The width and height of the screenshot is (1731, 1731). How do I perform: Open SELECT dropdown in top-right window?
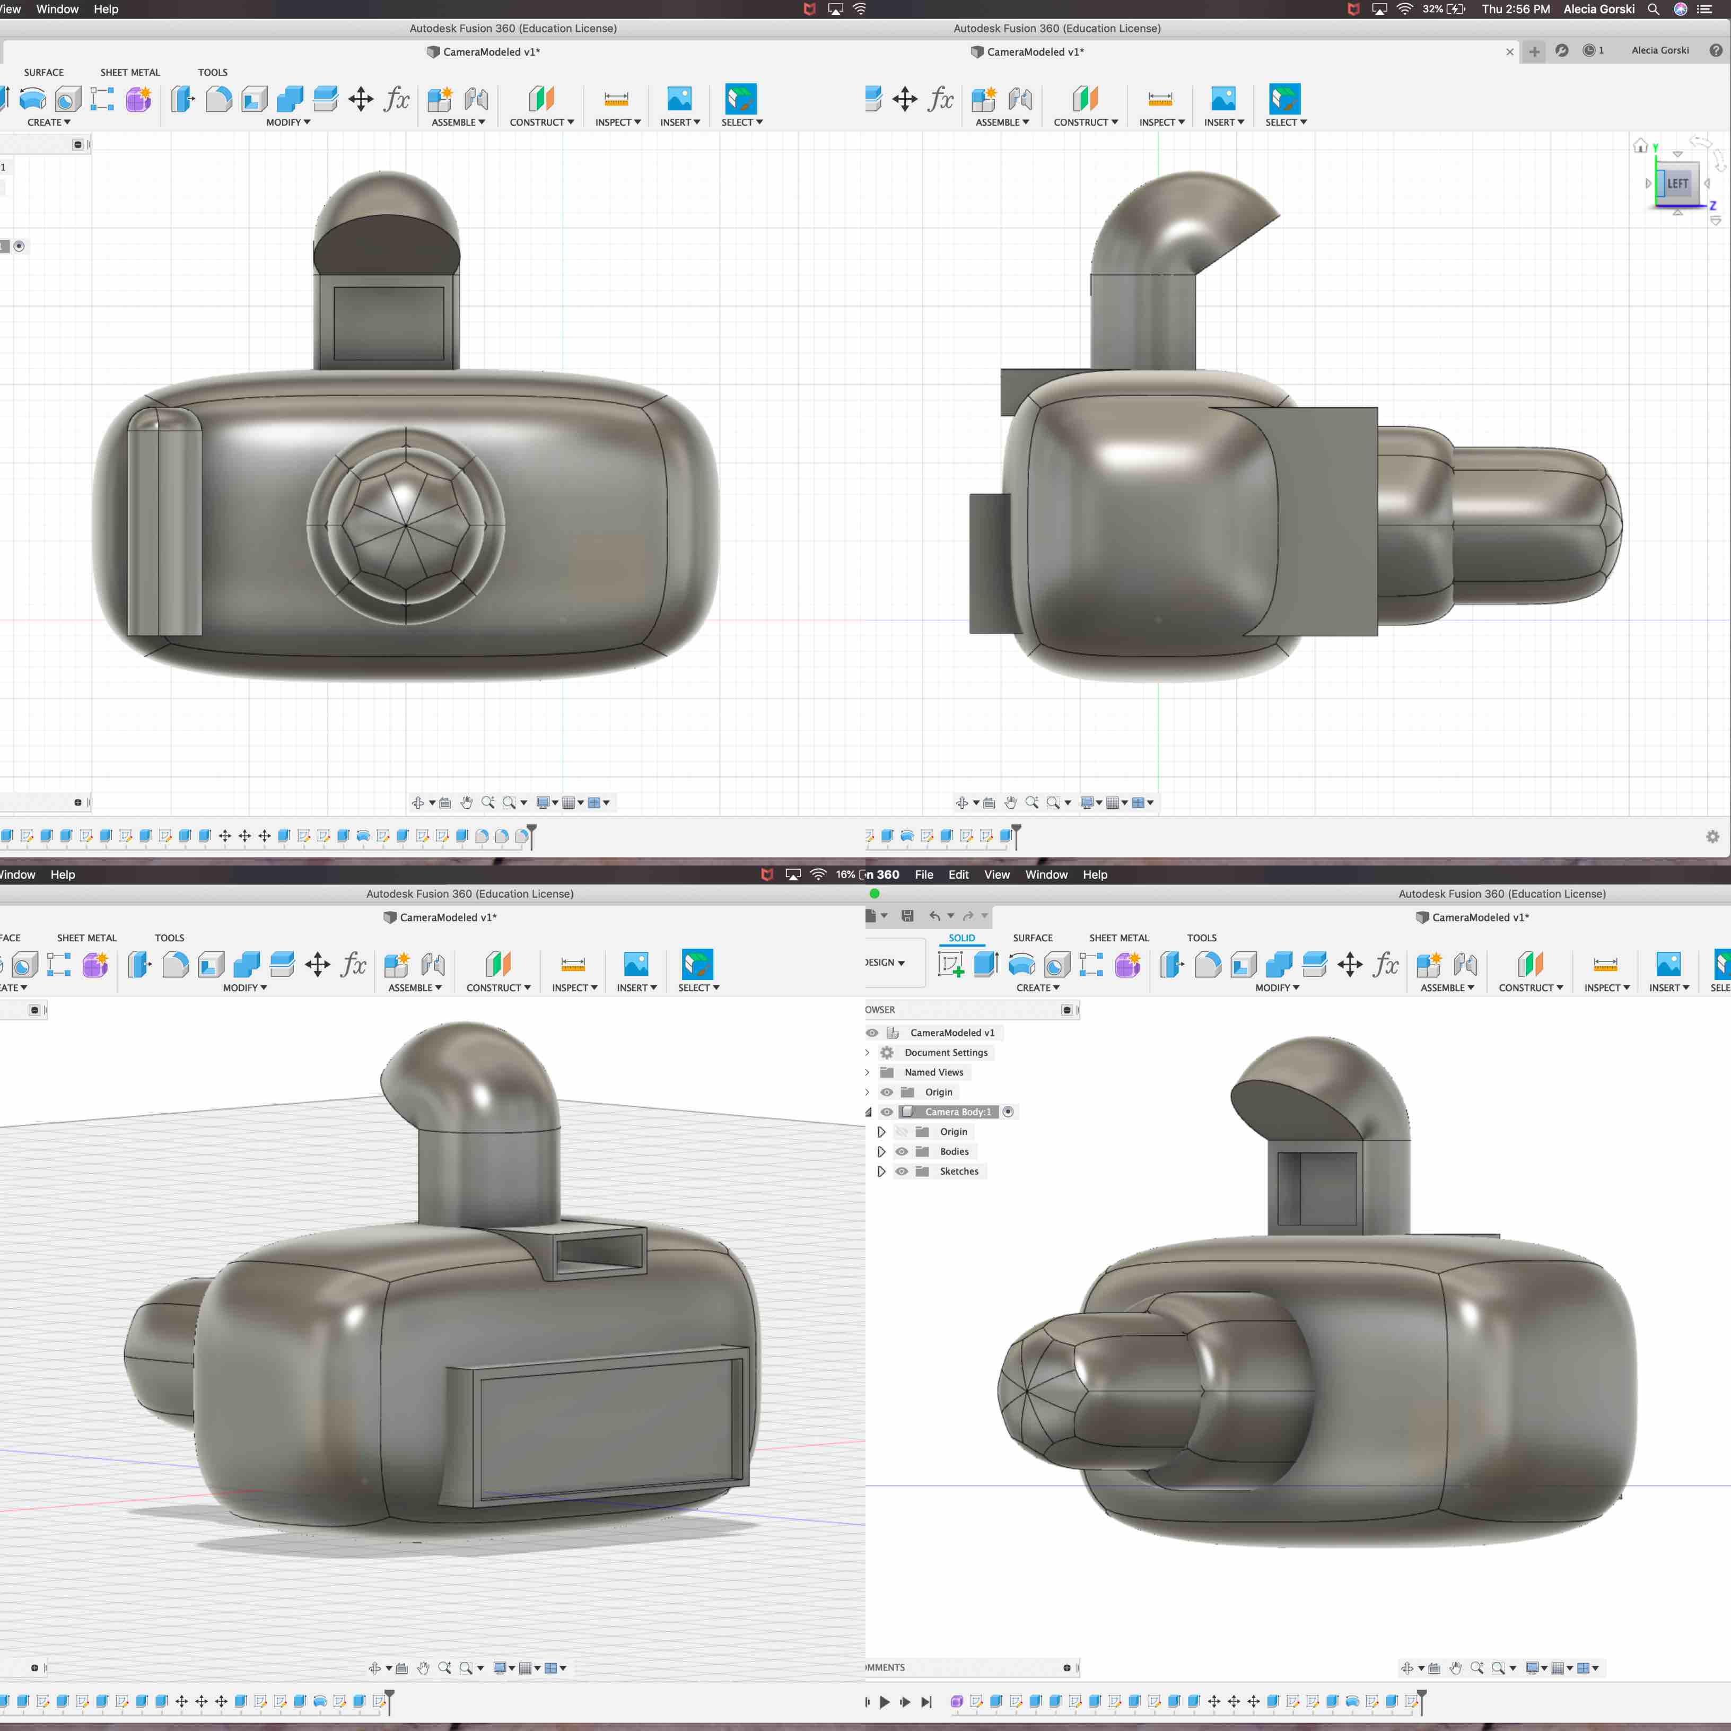(x=1286, y=122)
